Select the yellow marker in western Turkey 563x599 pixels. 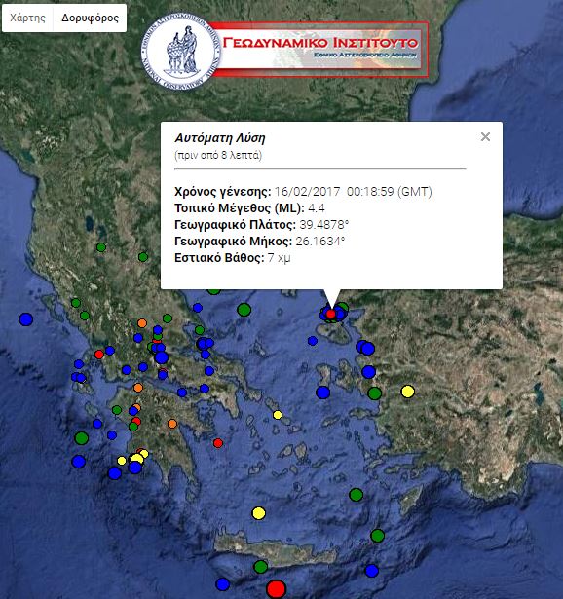[408, 392]
